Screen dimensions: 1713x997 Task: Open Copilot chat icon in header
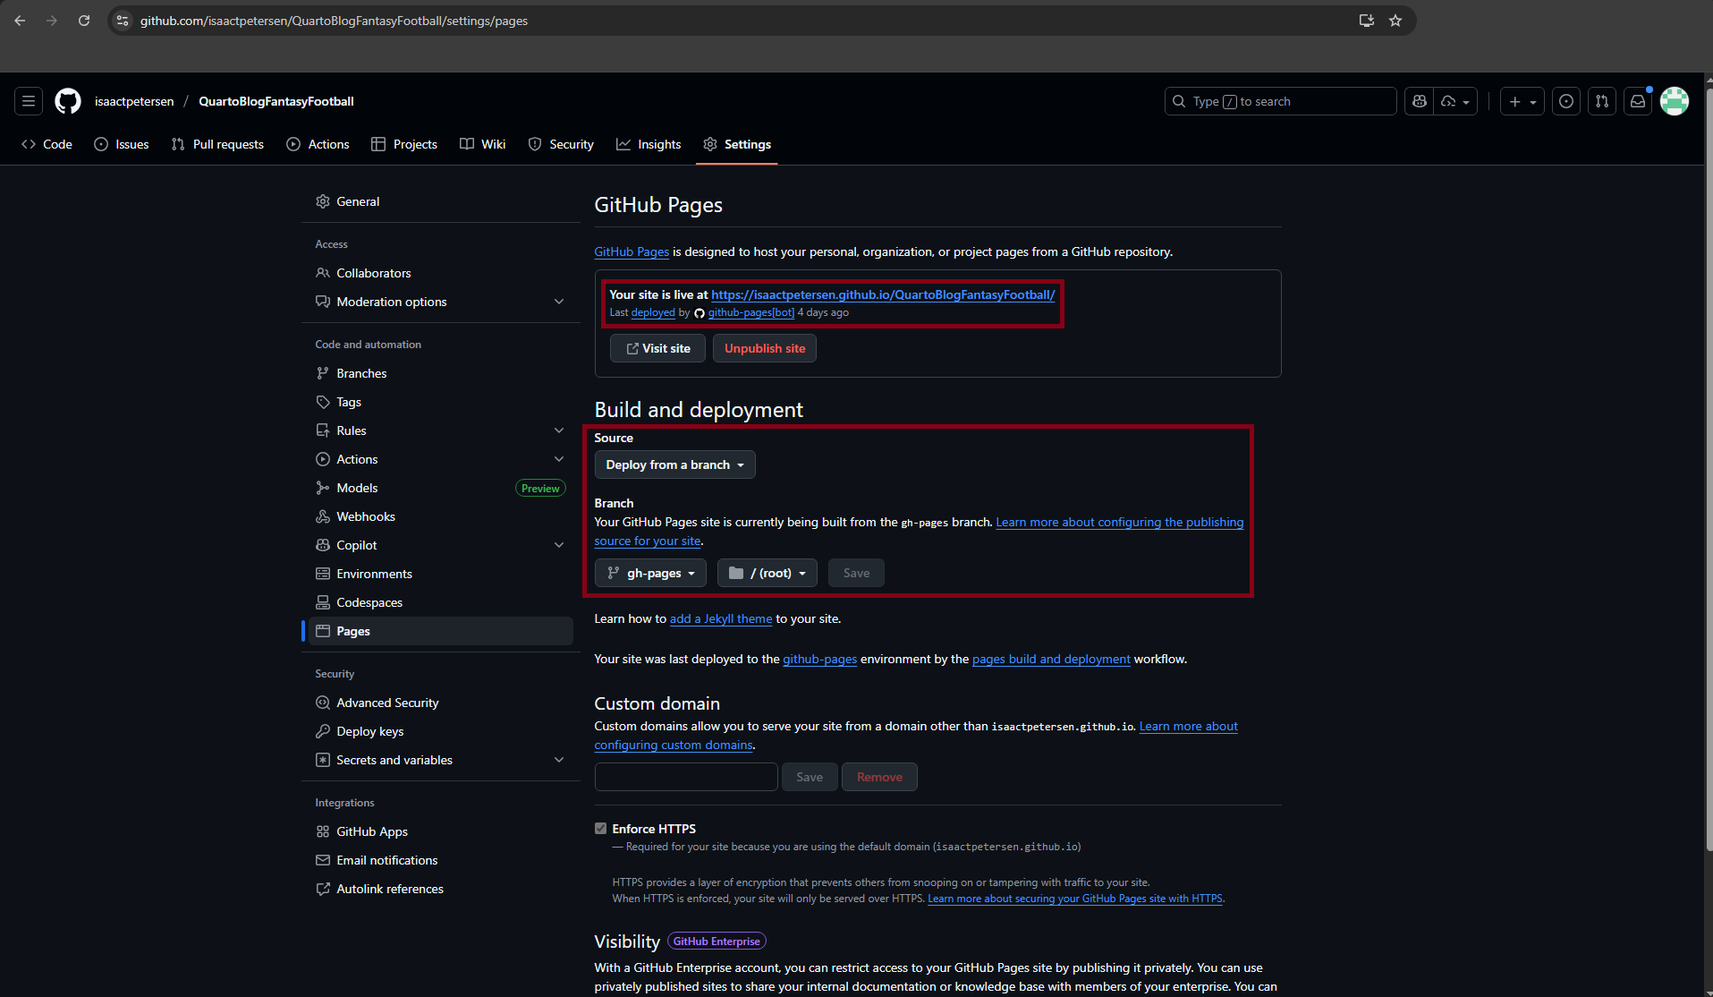click(1420, 101)
